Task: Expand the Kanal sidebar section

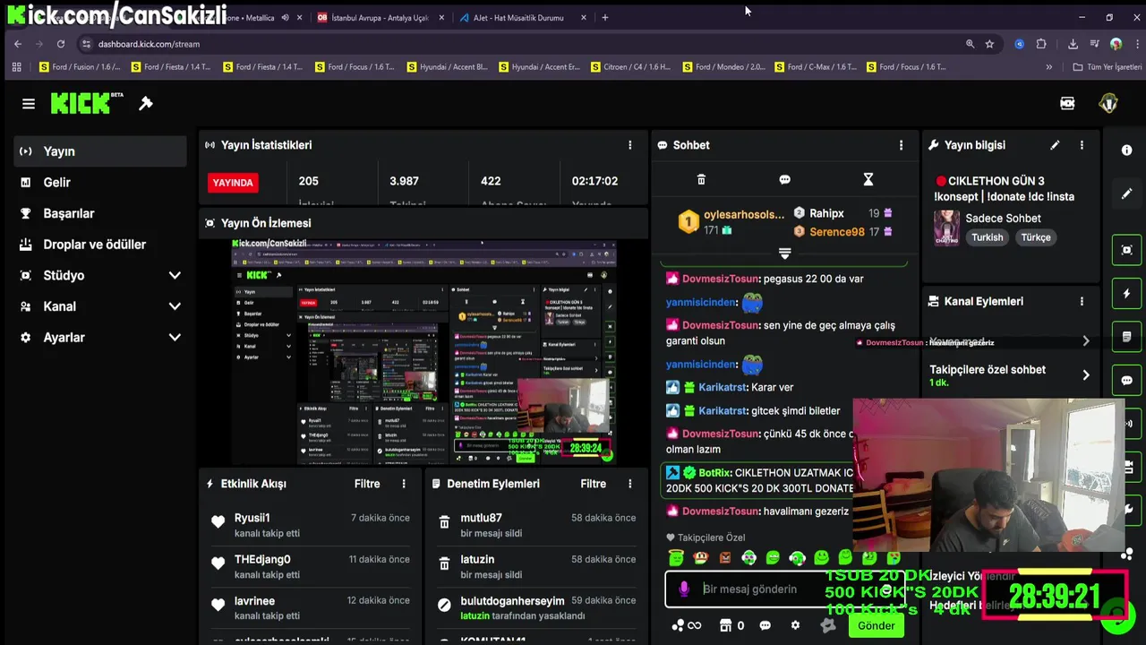Action: (175, 306)
